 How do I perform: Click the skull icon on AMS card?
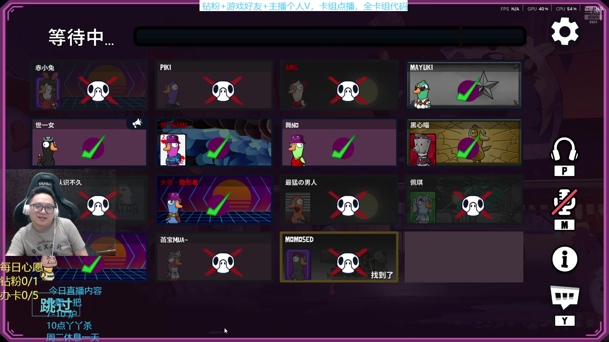point(348,91)
